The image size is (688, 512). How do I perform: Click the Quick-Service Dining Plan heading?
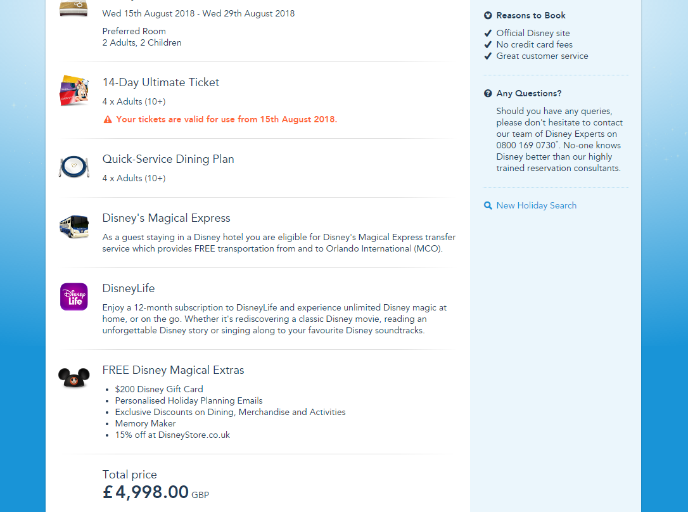(x=169, y=159)
